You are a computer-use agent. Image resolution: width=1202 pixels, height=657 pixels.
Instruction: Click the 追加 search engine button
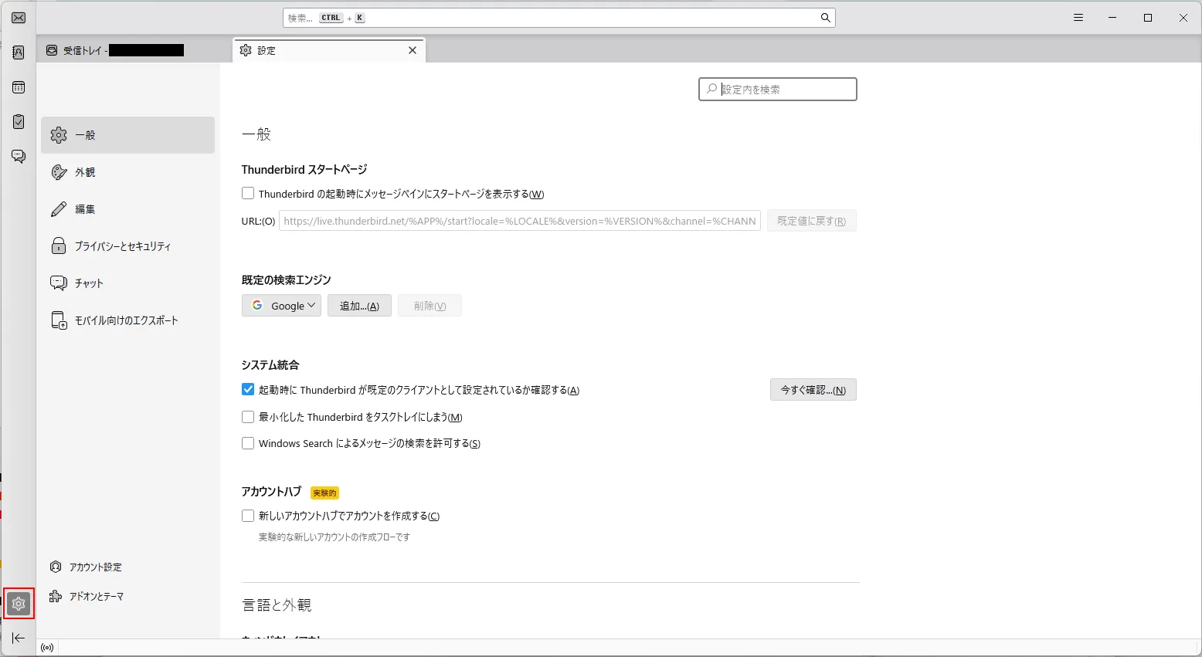coord(359,306)
